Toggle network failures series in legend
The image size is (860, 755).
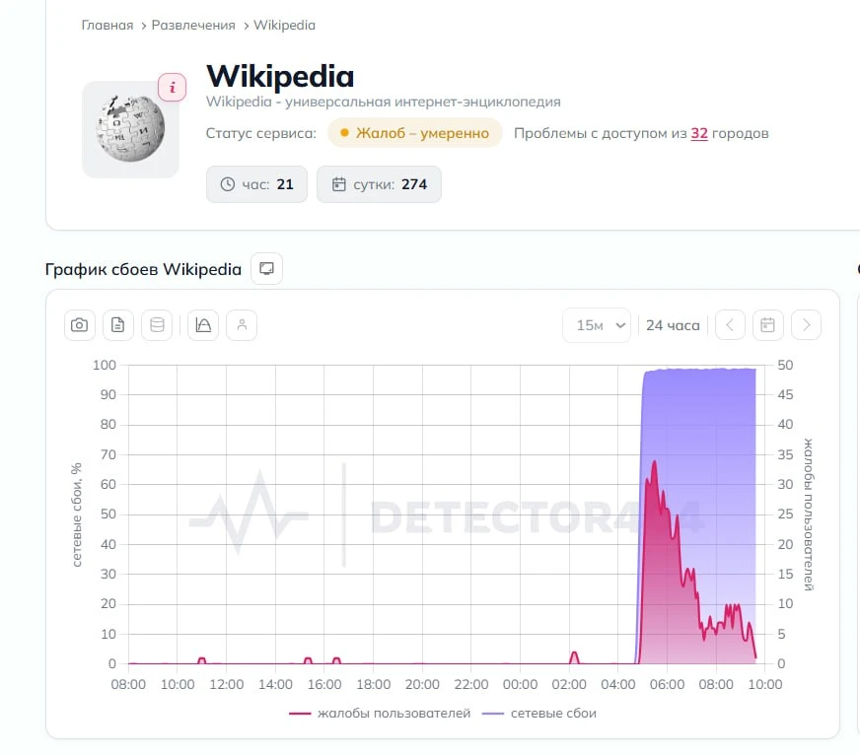pyautogui.click(x=539, y=714)
